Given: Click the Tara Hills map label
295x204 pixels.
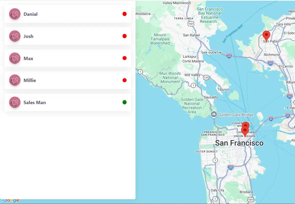Looking at the screenshot, I should (283, 24).
